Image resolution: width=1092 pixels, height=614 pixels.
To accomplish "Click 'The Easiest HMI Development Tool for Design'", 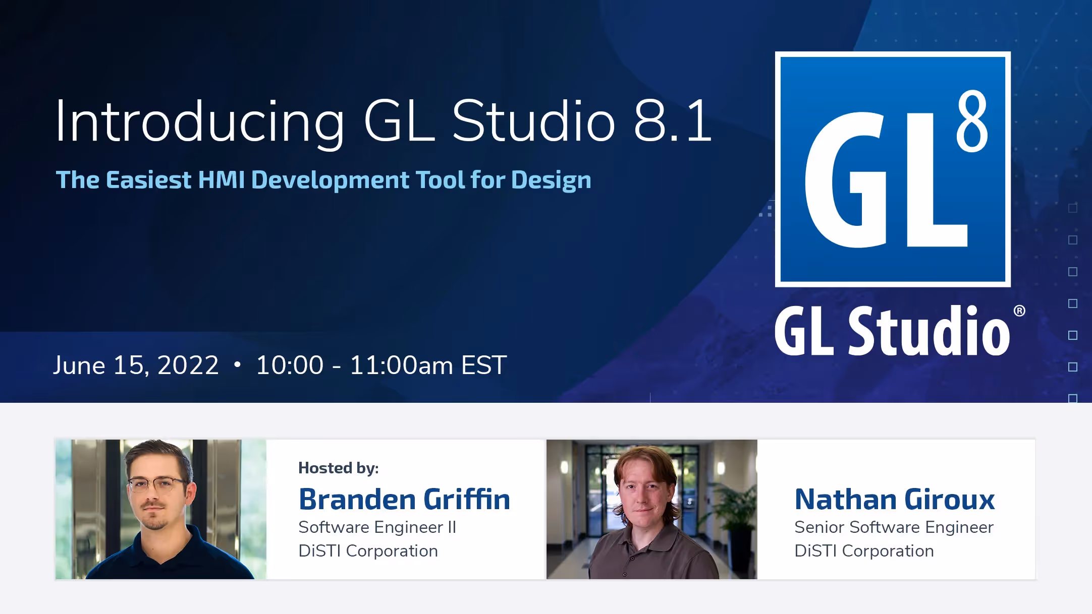I will pos(323,180).
